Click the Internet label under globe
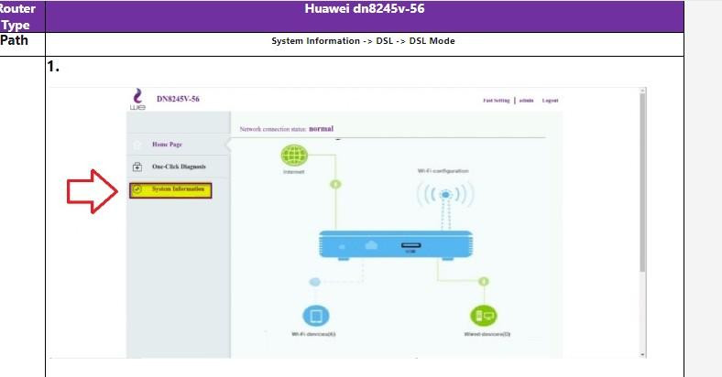 [x=294, y=172]
